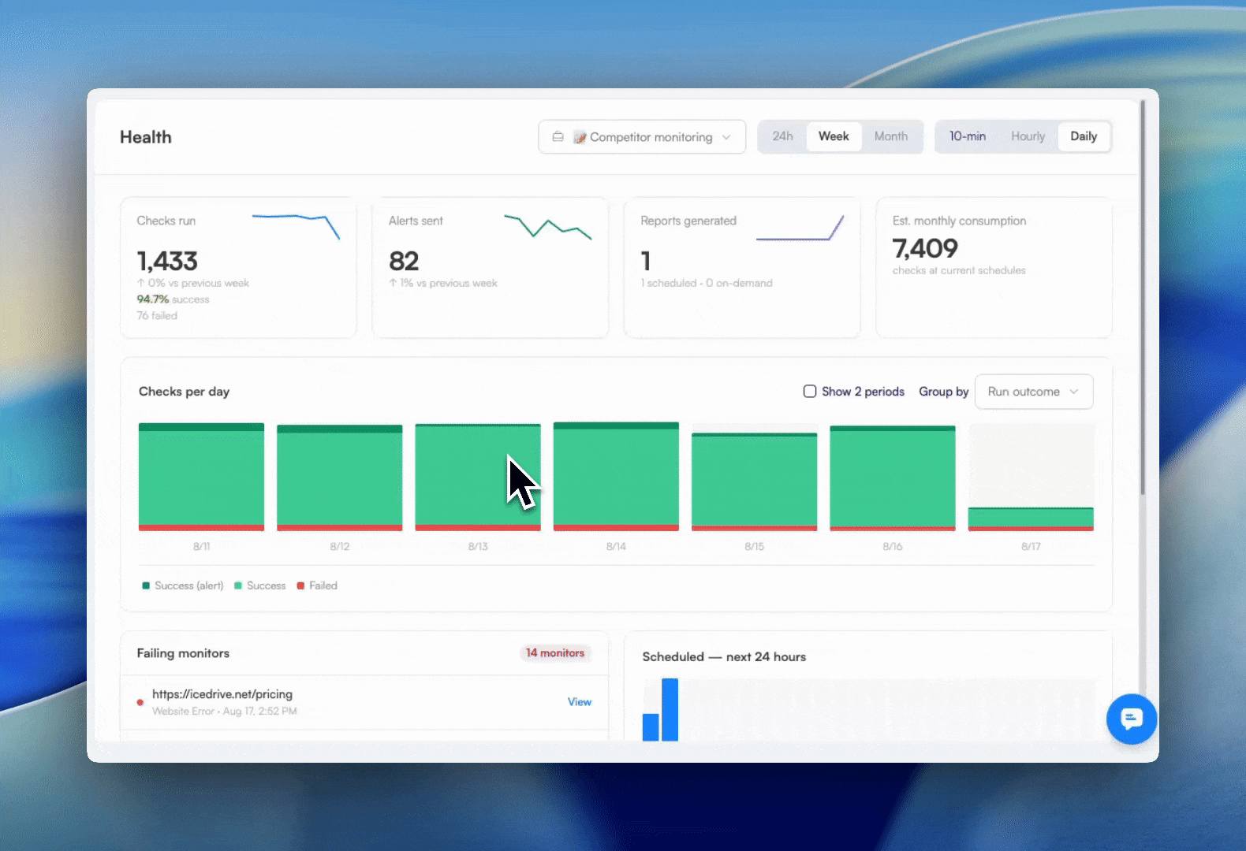The height and width of the screenshot is (851, 1246).
Task: Click the tallest blue scheduled bar
Action: coord(670,709)
